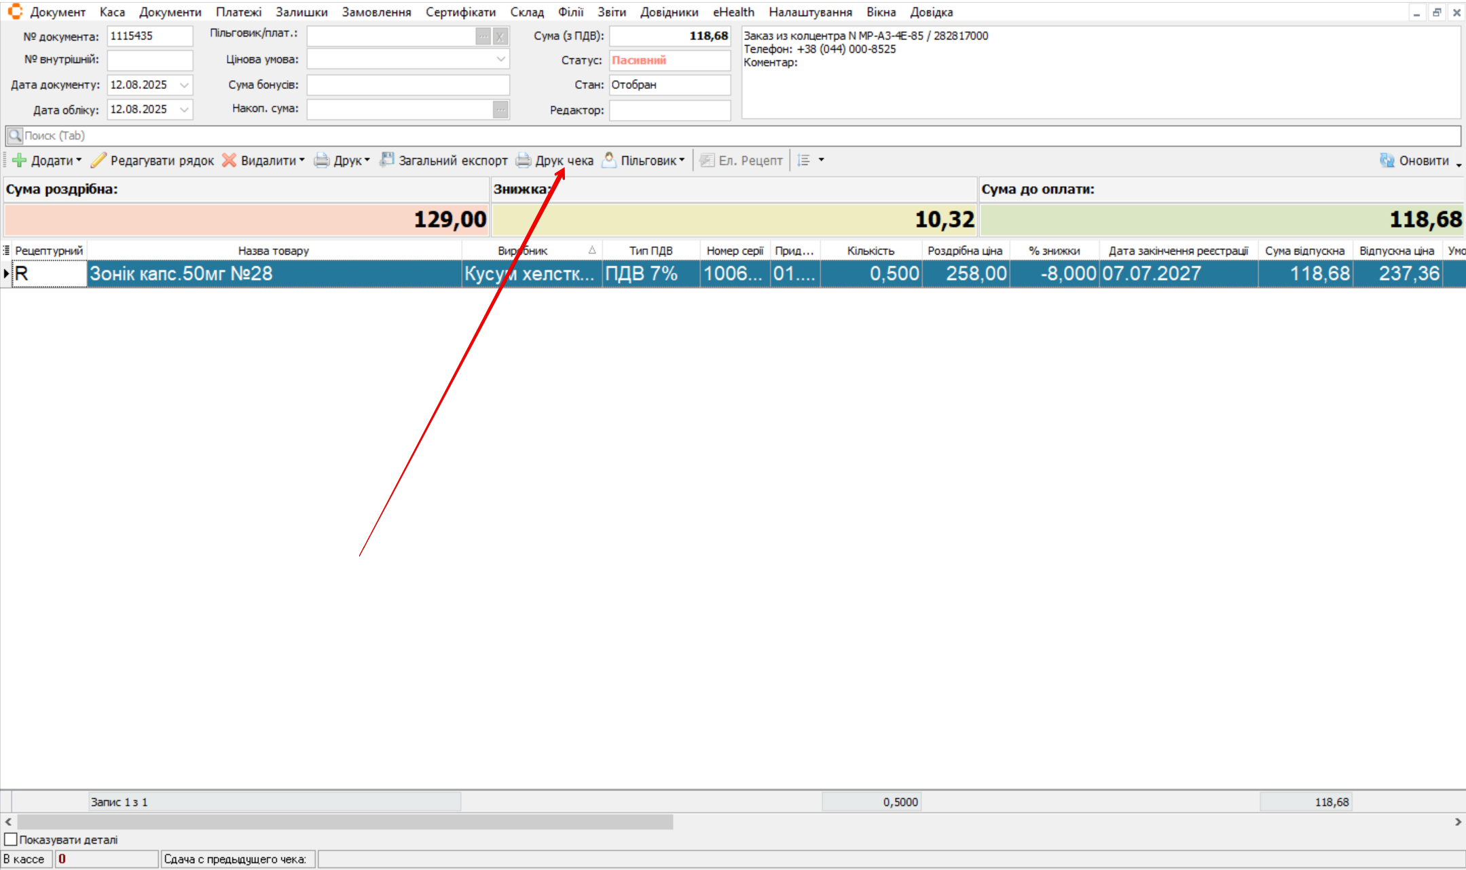Click the Загальний експорт disk icon
Image resolution: width=1466 pixels, height=870 pixels.
387,160
